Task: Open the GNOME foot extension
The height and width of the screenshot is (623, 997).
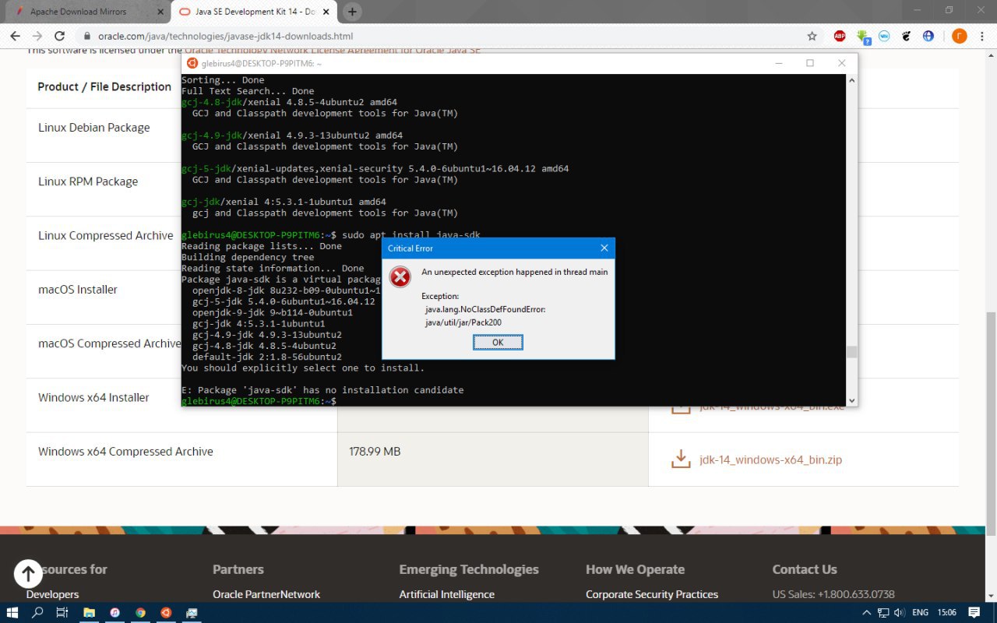Action: (x=906, y=36)
